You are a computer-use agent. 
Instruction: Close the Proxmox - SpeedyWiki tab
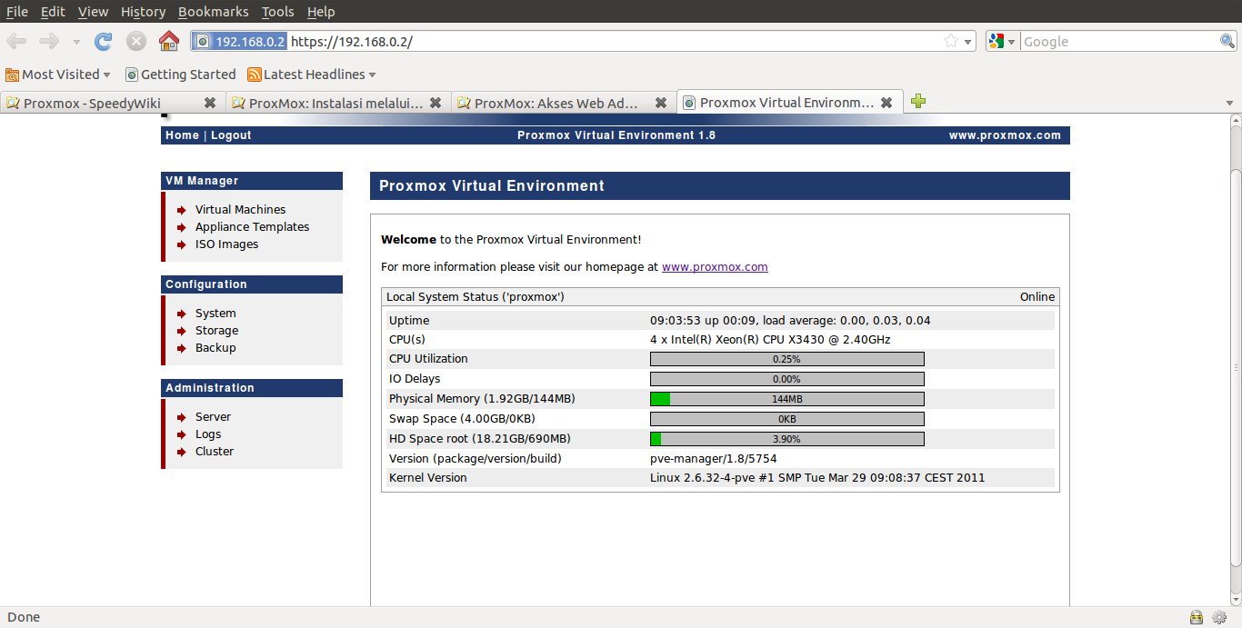[x=210, y=103]
